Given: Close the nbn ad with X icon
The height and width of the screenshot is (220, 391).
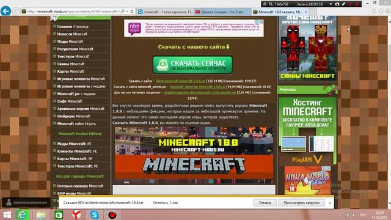Looking at the screenshot, I should point(261,22).
